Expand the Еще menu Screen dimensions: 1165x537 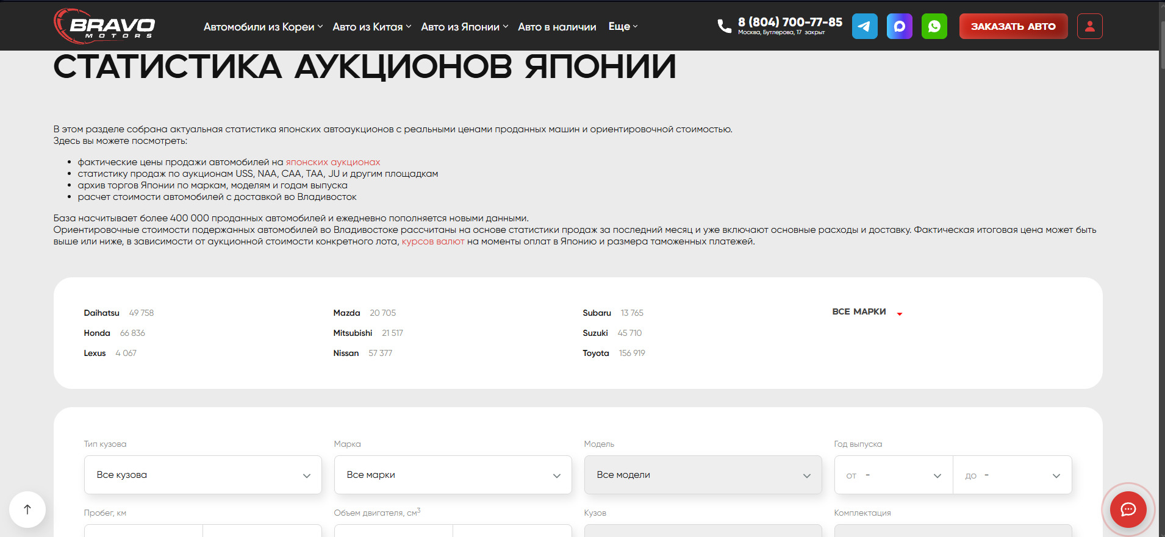tap(623, 26)
